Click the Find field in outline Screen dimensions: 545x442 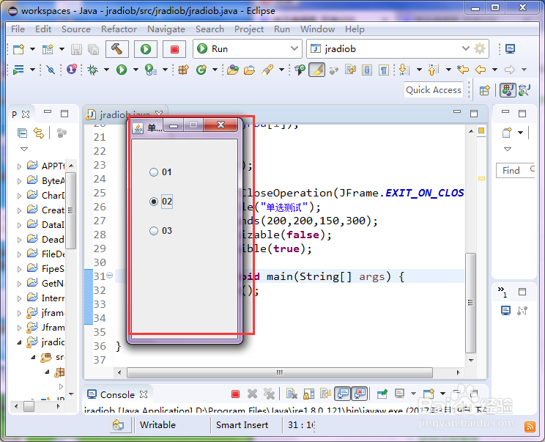pos(515,170)
